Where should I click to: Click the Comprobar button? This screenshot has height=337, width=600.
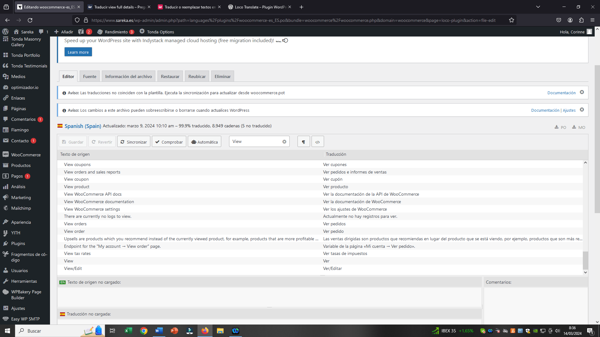click(169, 142)
